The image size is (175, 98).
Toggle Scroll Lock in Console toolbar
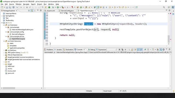click(x=132, y=50)
